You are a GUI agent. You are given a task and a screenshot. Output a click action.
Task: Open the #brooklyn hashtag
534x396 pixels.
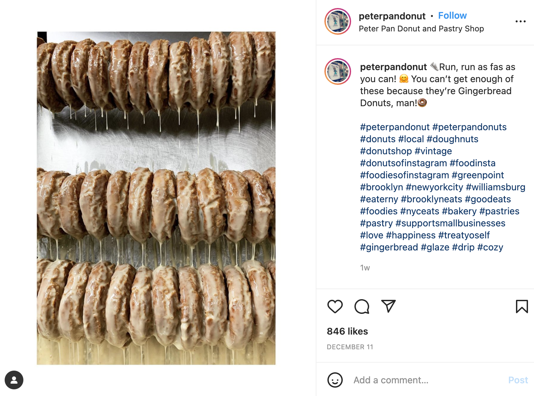tap(381, 187)
